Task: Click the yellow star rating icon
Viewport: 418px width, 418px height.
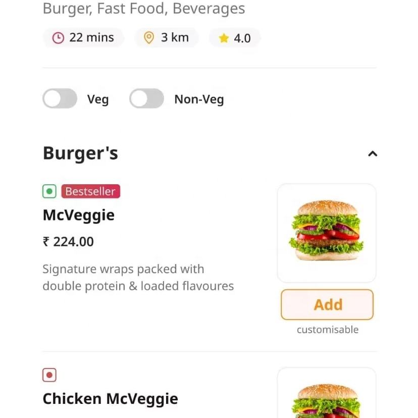Action: [224, 38]
